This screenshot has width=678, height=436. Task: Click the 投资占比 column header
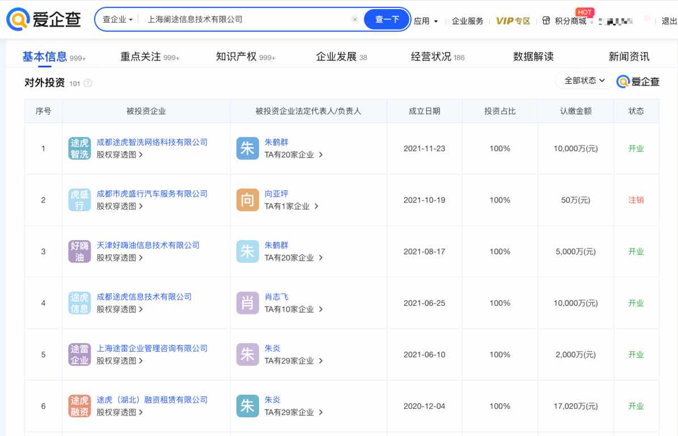pyautogui.click(x=500, y=111)
